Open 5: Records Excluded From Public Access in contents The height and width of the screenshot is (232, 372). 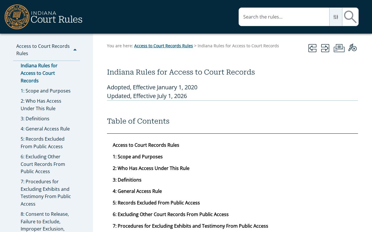(x=156, y=203)
